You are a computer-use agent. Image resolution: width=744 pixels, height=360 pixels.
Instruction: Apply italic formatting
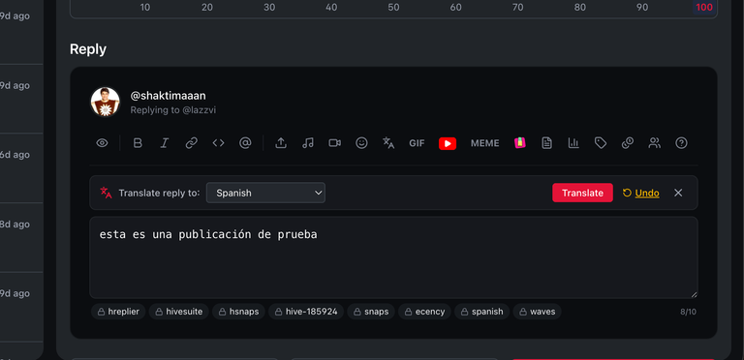click(164, 143)
